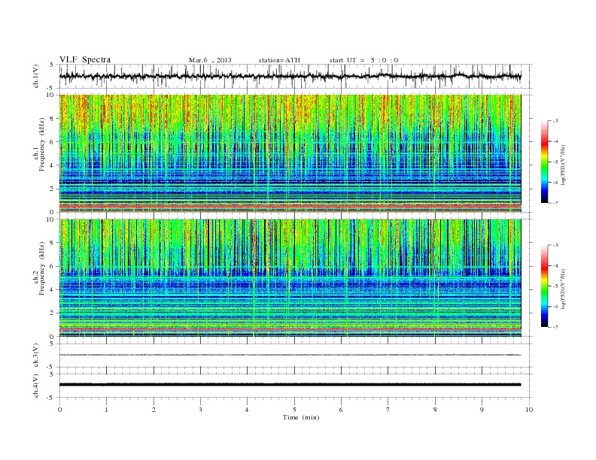The height and width of the screenshot is (460, 596).
Task: Click the ch.1 voltage waveform trace
Action: click(x=290, y=76)
